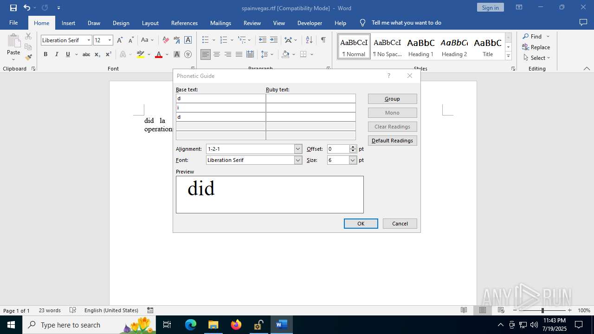Click Sort A-Z icon
Image resolution: width=594 pixels, height=334 pixels.
tap(309, 40)
